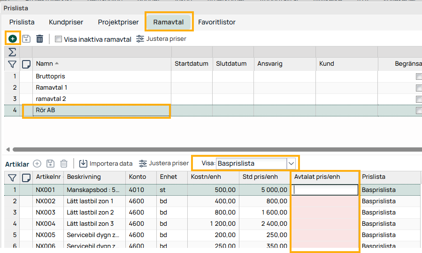Open the Visa Basprislista dropdown
Image resolution: width=422 pixels, height=253 pixels.
(x=291, y=163)
